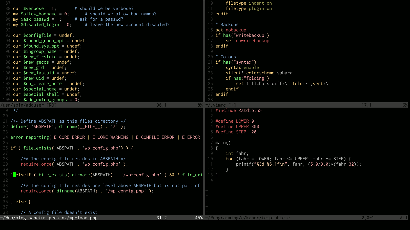Click the 'All' scroll indicator
The image size is (410, 230).
pyautogui.click(x=404, y=218)
